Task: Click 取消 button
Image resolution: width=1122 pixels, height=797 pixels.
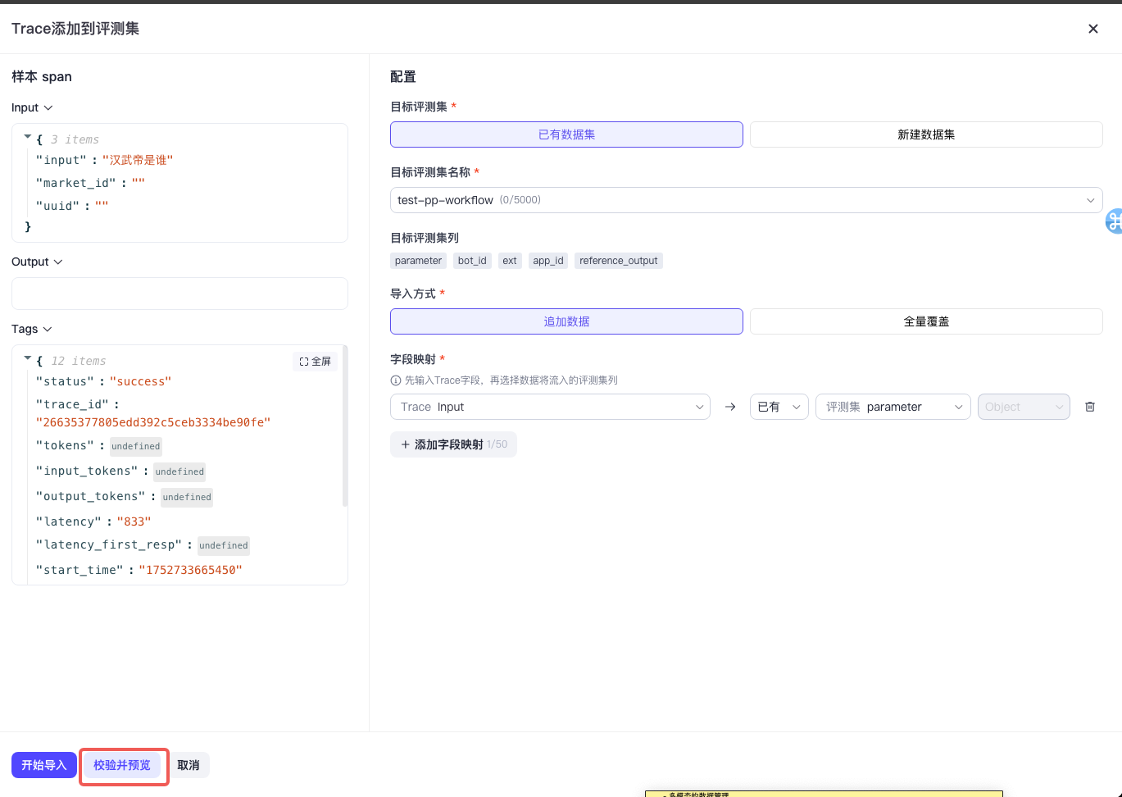Action: tap(189, 765)
